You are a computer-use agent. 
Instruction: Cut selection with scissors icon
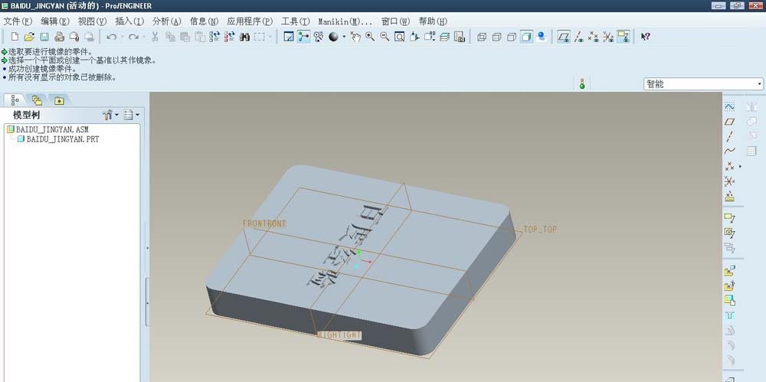(x=155, y=37)
